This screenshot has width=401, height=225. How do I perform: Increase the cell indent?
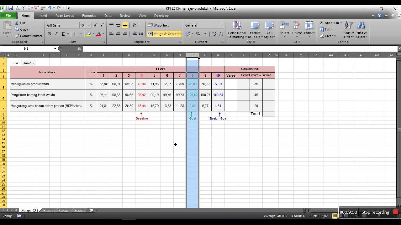coord(141,34)
